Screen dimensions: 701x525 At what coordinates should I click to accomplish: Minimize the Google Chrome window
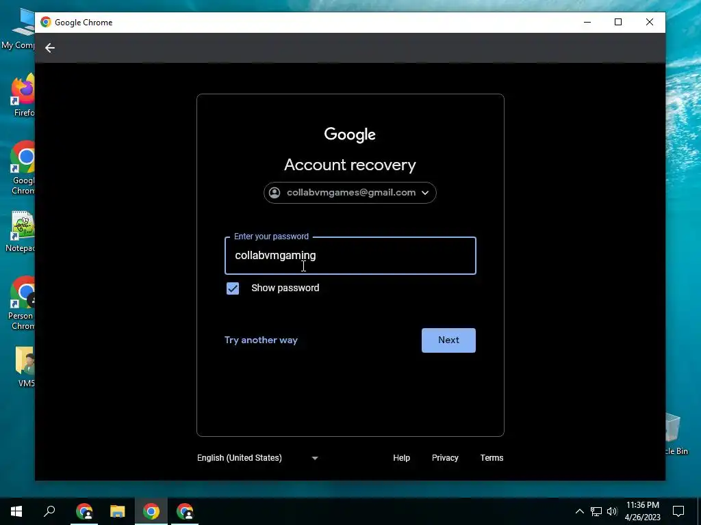(x=587, y=23)
